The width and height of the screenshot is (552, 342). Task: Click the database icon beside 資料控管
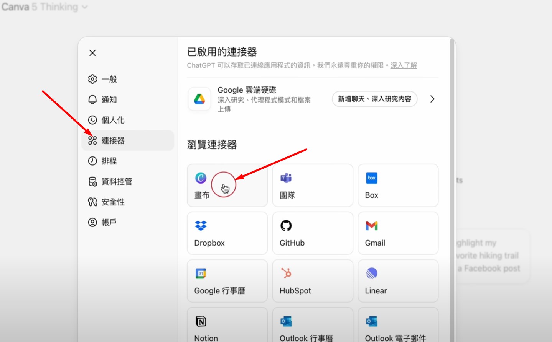92,181
